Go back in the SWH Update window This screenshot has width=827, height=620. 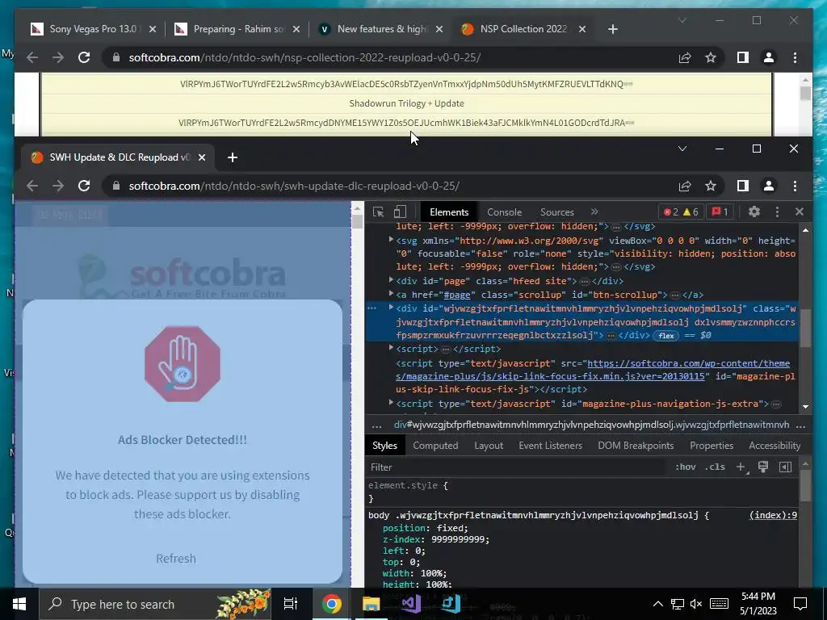coord(32,186)
